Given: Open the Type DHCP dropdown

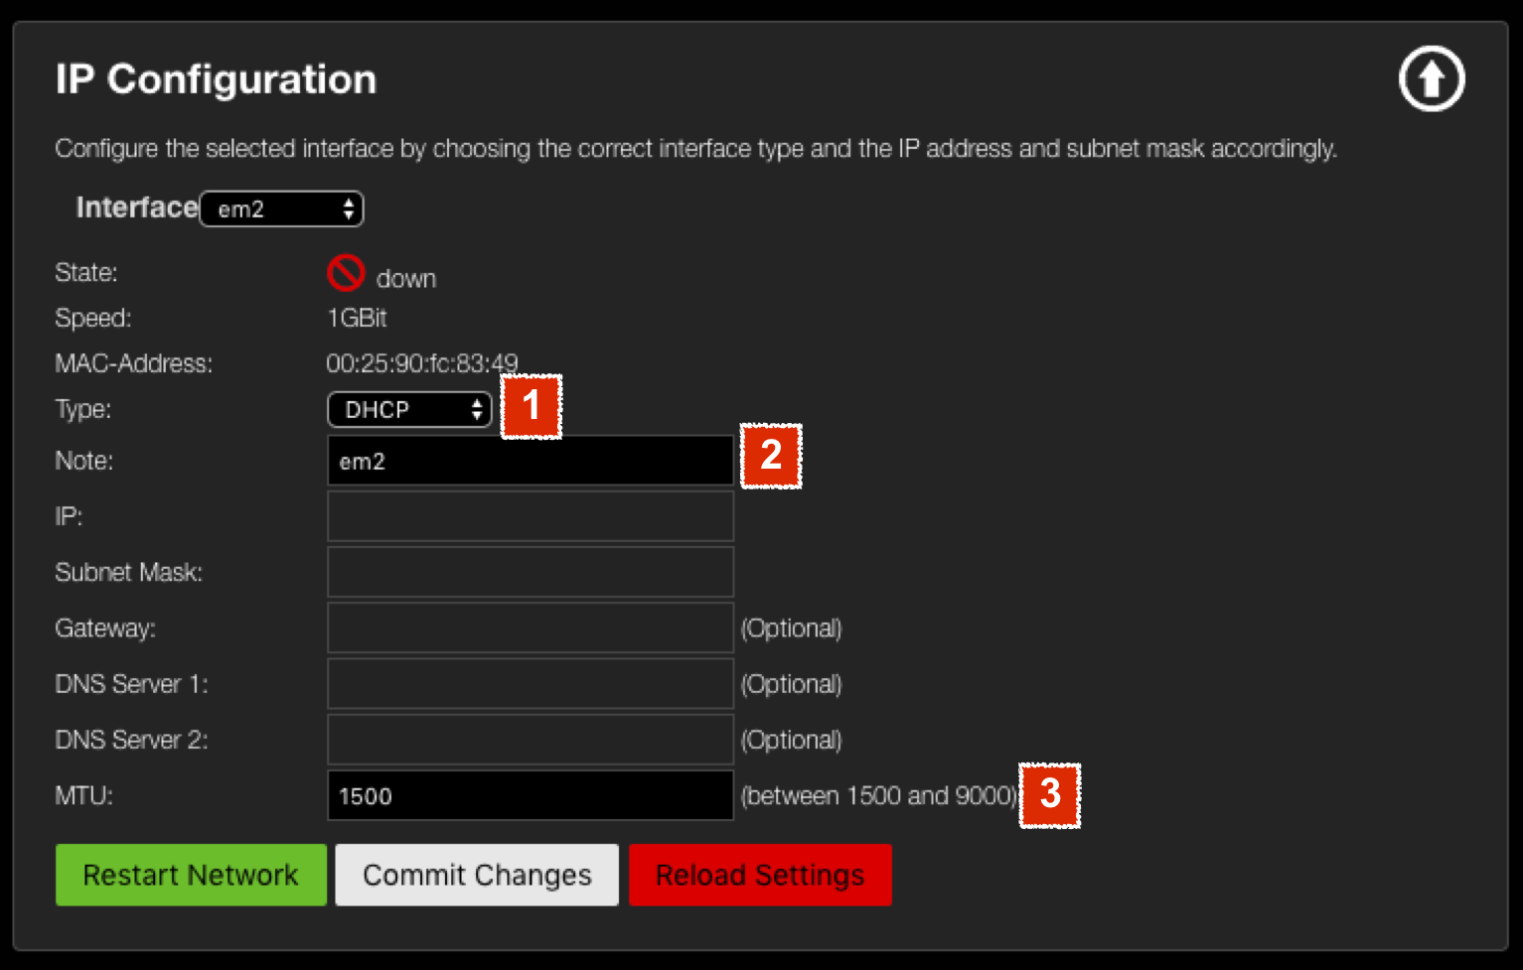Looking at the screenshot, I should 409,409.
